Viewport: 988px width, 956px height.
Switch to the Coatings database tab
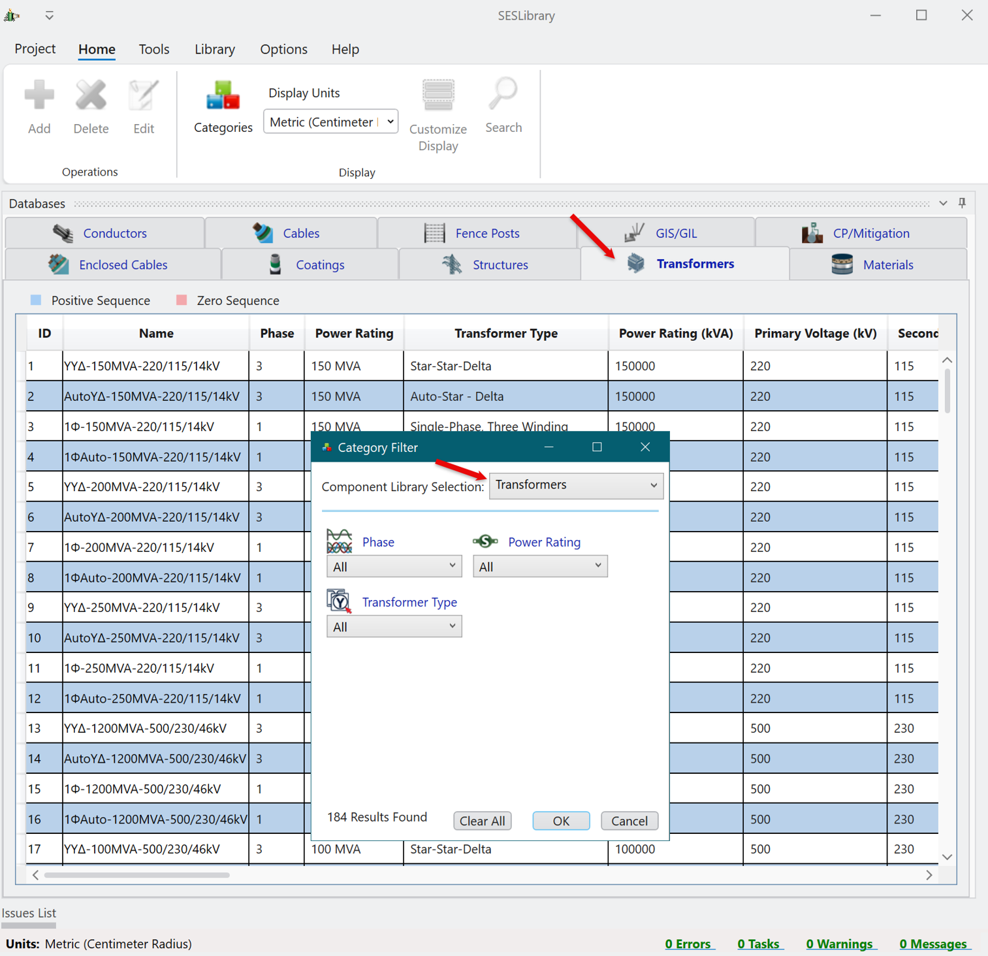tap(310, 264)
